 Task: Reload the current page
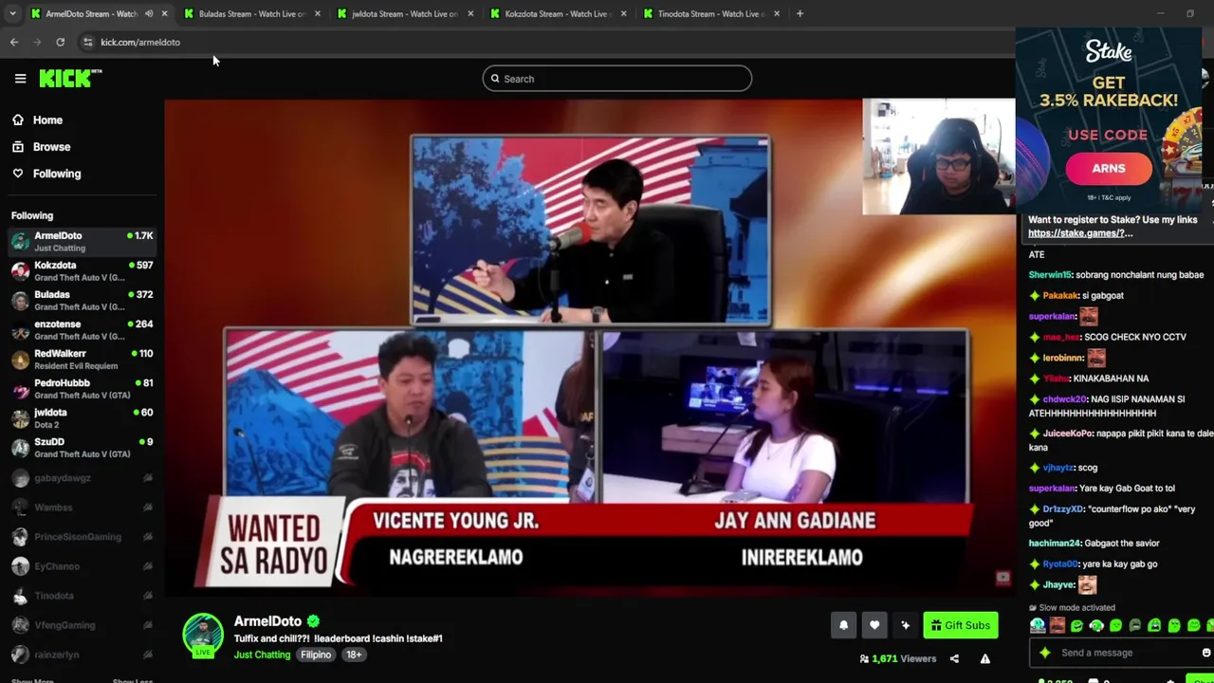[x=60, y=42]
